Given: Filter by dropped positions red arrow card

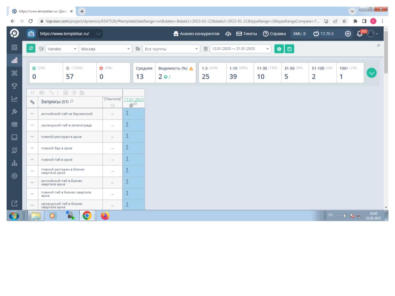Looking at the screenshot, I should (x=113, y=73).
